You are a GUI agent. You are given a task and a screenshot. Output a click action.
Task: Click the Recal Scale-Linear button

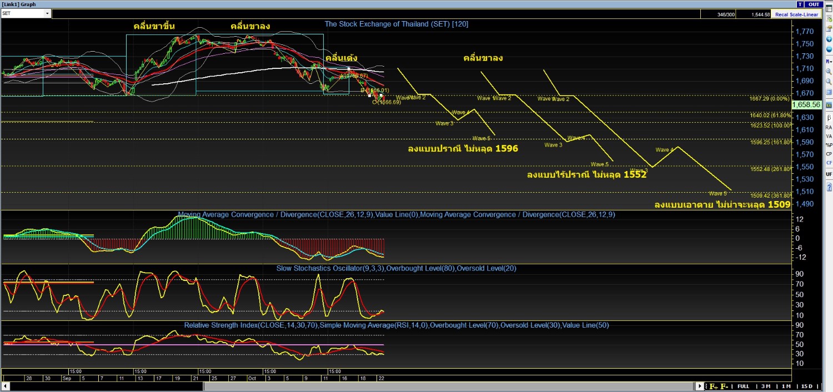coord(797,14)
